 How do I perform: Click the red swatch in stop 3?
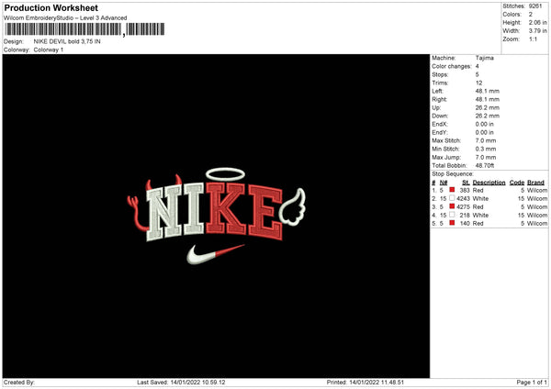tap(452, 206)
